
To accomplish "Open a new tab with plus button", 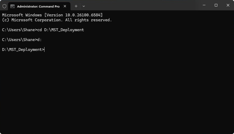I will (76, 6).
